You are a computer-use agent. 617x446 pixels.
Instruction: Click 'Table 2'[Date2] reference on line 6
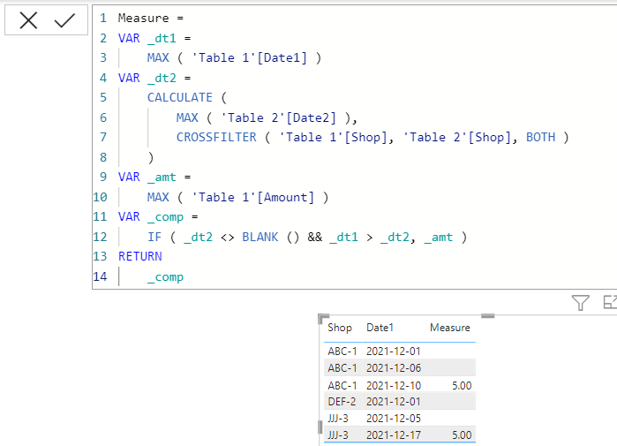278,117
